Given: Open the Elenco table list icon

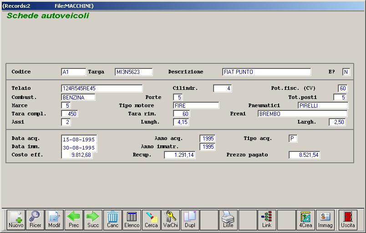Looking at the screenshot, I should tap(132, 220).
